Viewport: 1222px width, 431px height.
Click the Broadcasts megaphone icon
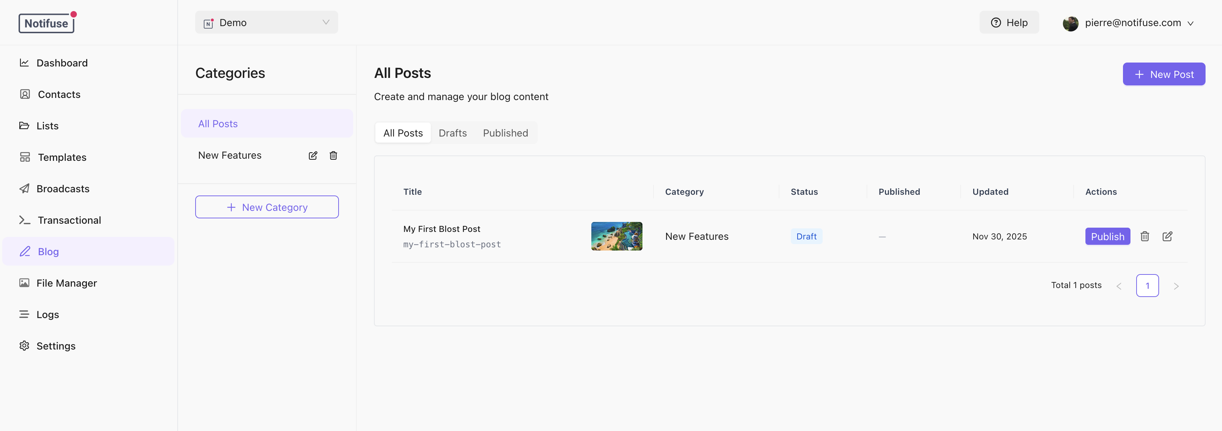(x=25, y=188)
